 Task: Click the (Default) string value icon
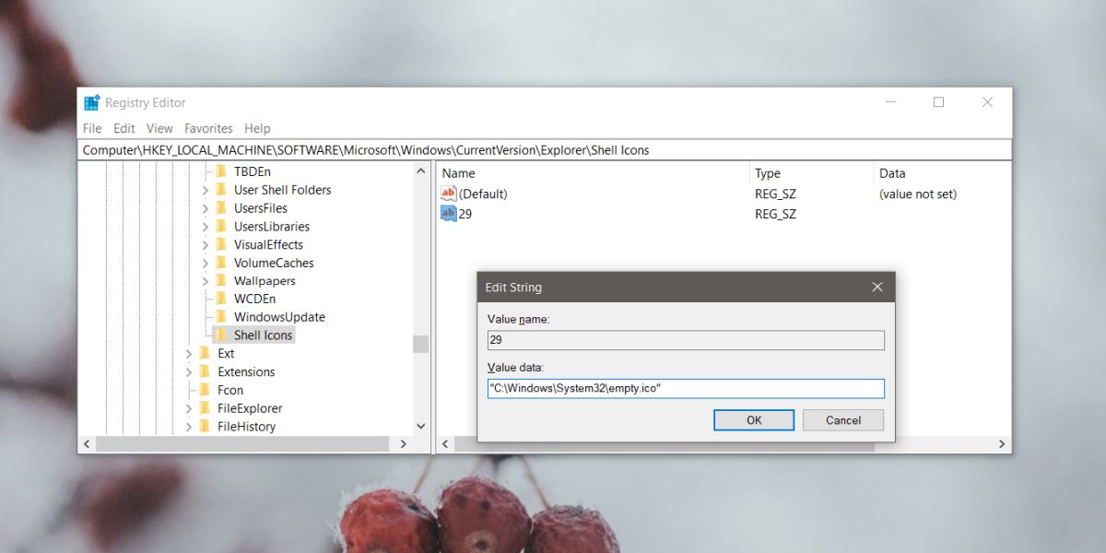click(x=449, y=194)
